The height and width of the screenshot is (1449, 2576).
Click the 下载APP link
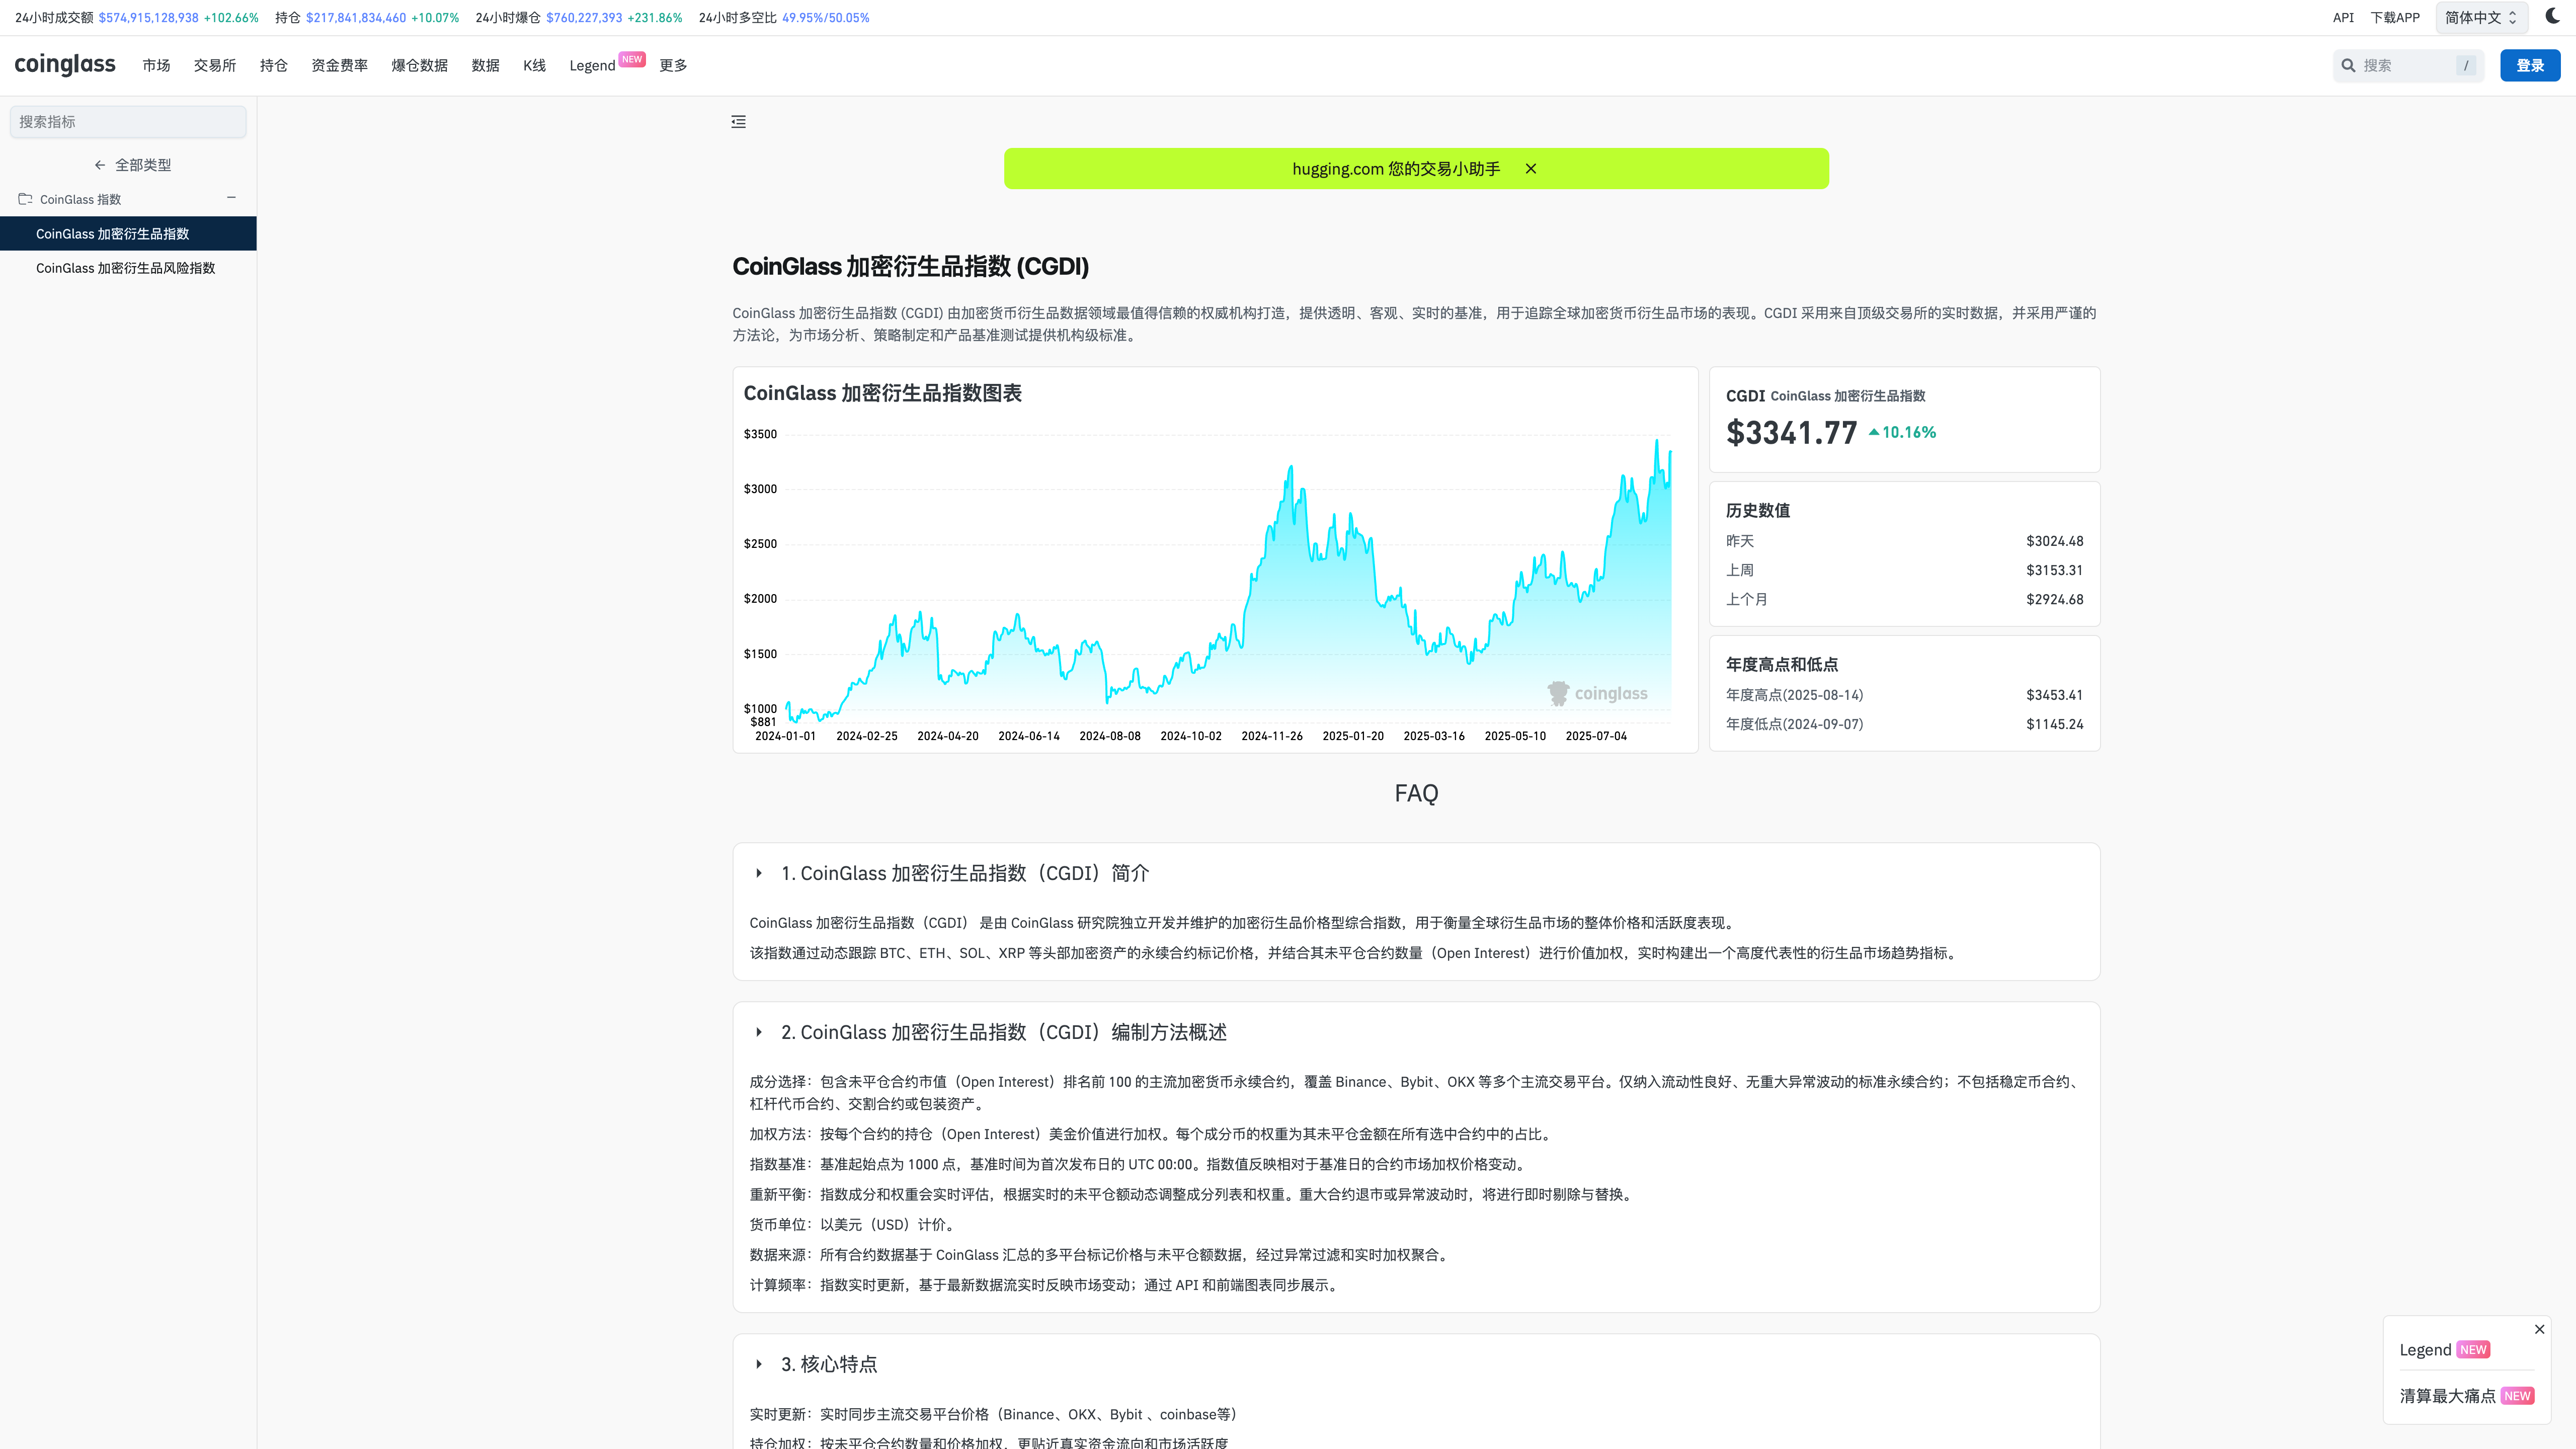click(x=2395, y=17)
